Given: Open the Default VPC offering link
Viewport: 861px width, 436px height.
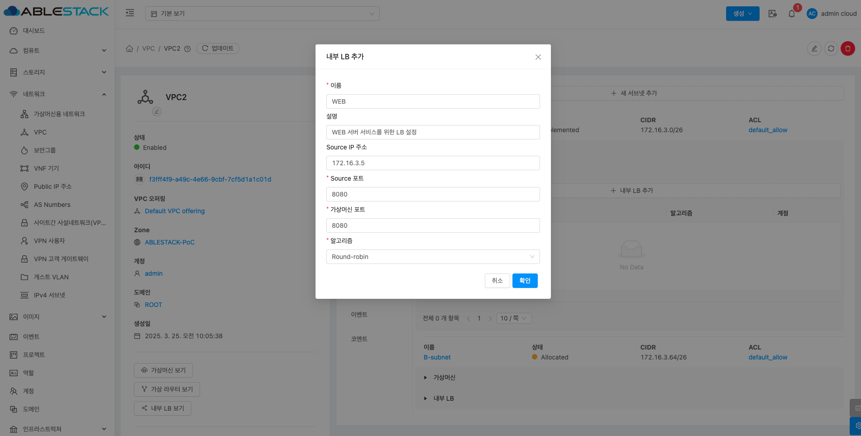Looking at the screenshot, I should [175, 211].
